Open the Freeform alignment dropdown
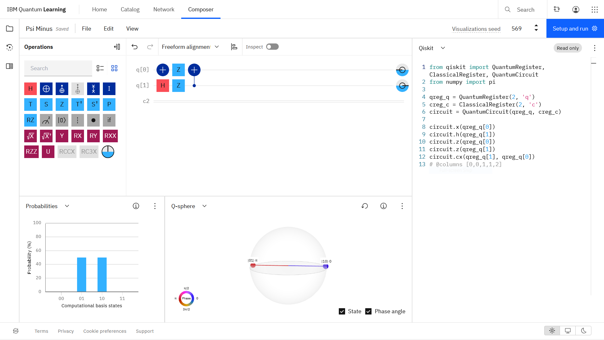 click(x=190, y=47)
